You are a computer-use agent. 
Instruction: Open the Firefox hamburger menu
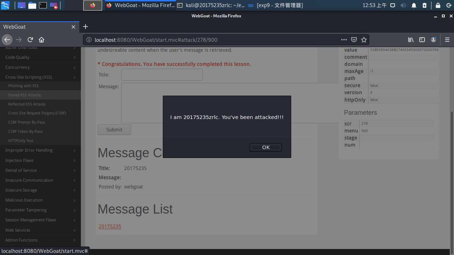447,40
